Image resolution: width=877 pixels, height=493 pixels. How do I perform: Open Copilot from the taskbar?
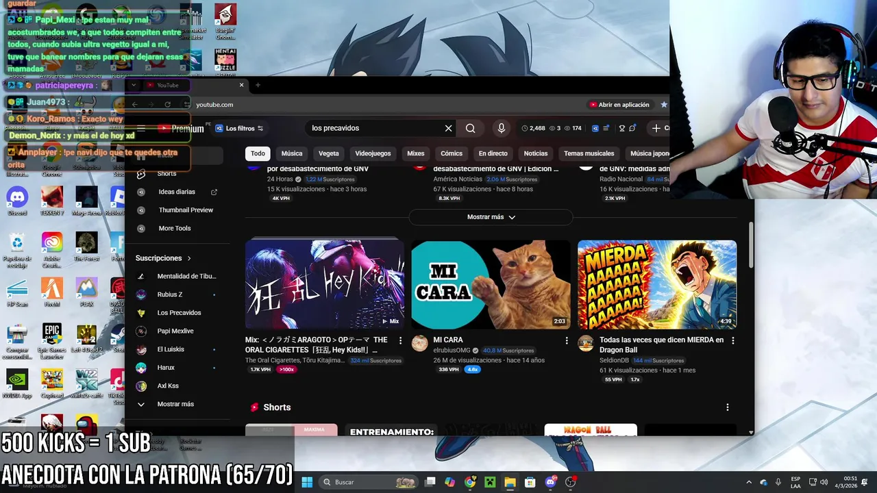click(x=449, y=482)
